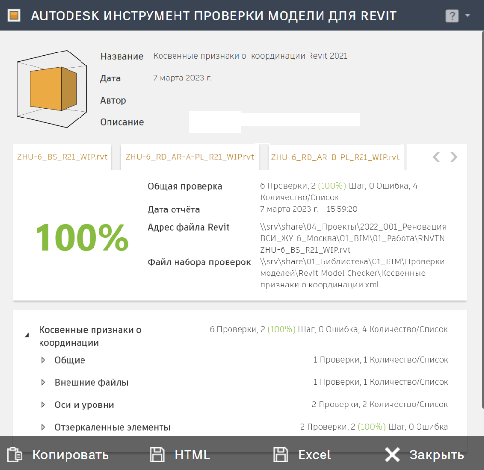Screen dimensions: 484x470
Task: Click the Закрыть button label
Action: [x=437, y=455]
